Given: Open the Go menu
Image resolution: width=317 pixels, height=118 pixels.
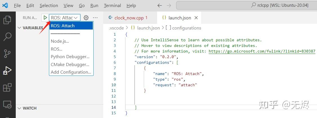Looking at the screenshot, I should (x=82, y=5).
